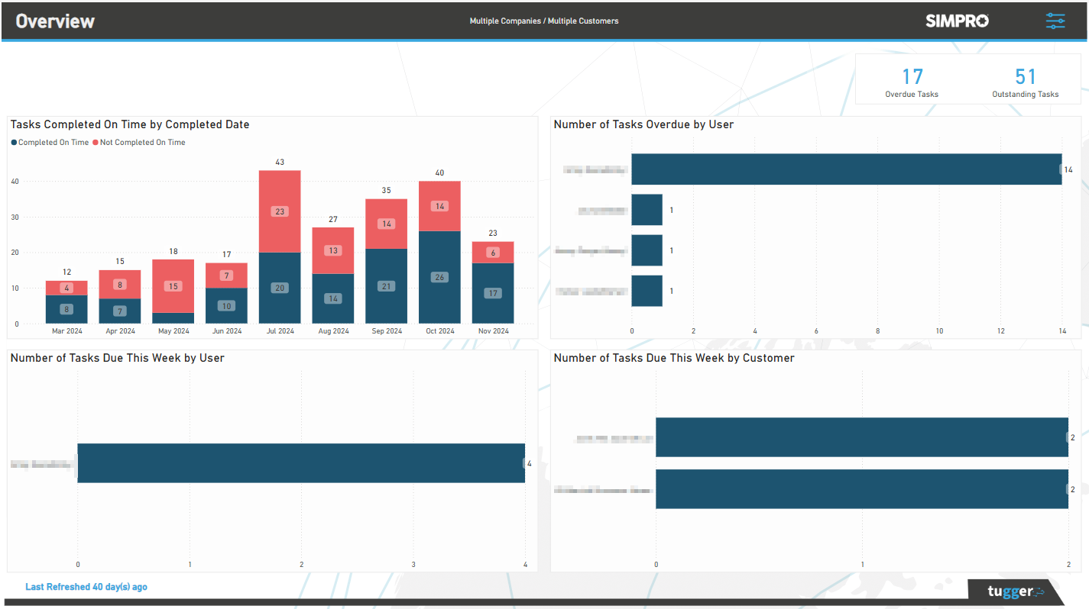Click the SIMPRO logo

click(x=956, y=21)
